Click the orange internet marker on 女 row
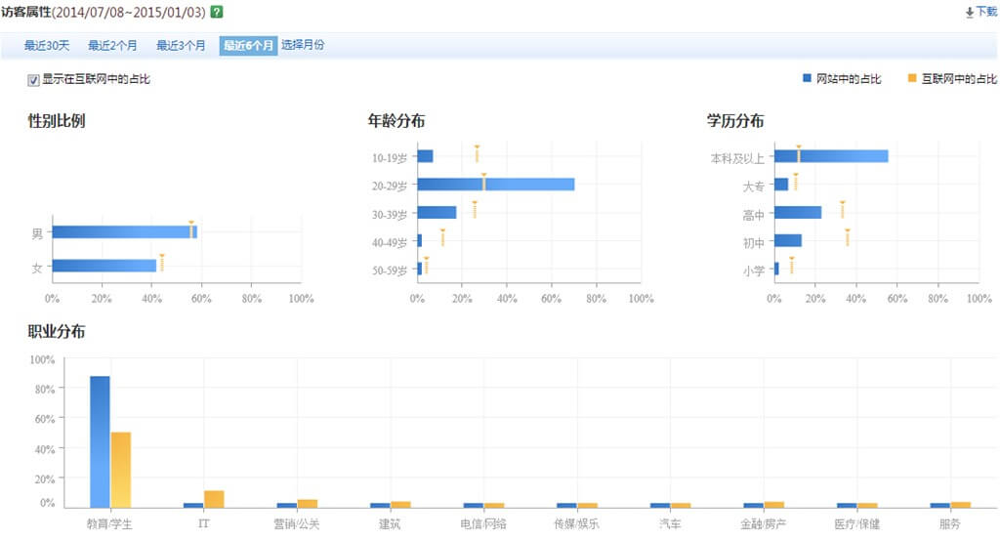 [x=162, y=263]
